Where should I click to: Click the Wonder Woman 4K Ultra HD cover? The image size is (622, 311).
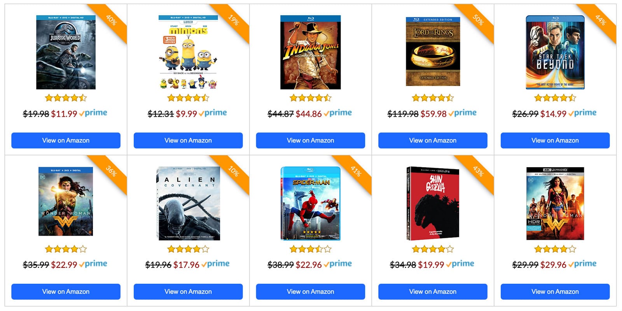click(555, 203)
